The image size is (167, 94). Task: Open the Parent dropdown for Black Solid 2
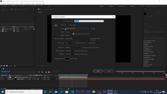[51, 79]
